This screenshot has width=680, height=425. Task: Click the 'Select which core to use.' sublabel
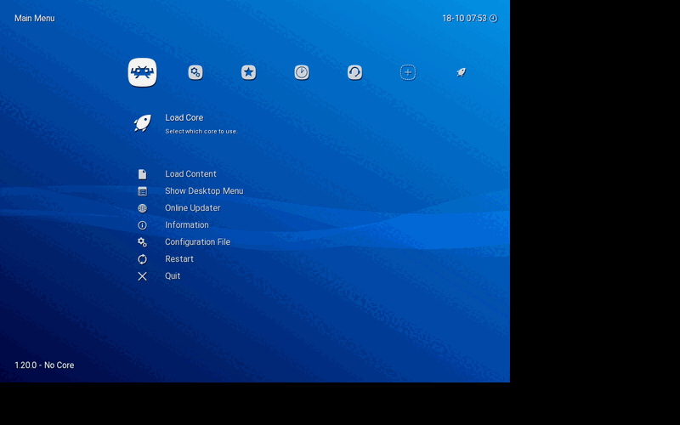pyautogui.click(x=201, y=132)
